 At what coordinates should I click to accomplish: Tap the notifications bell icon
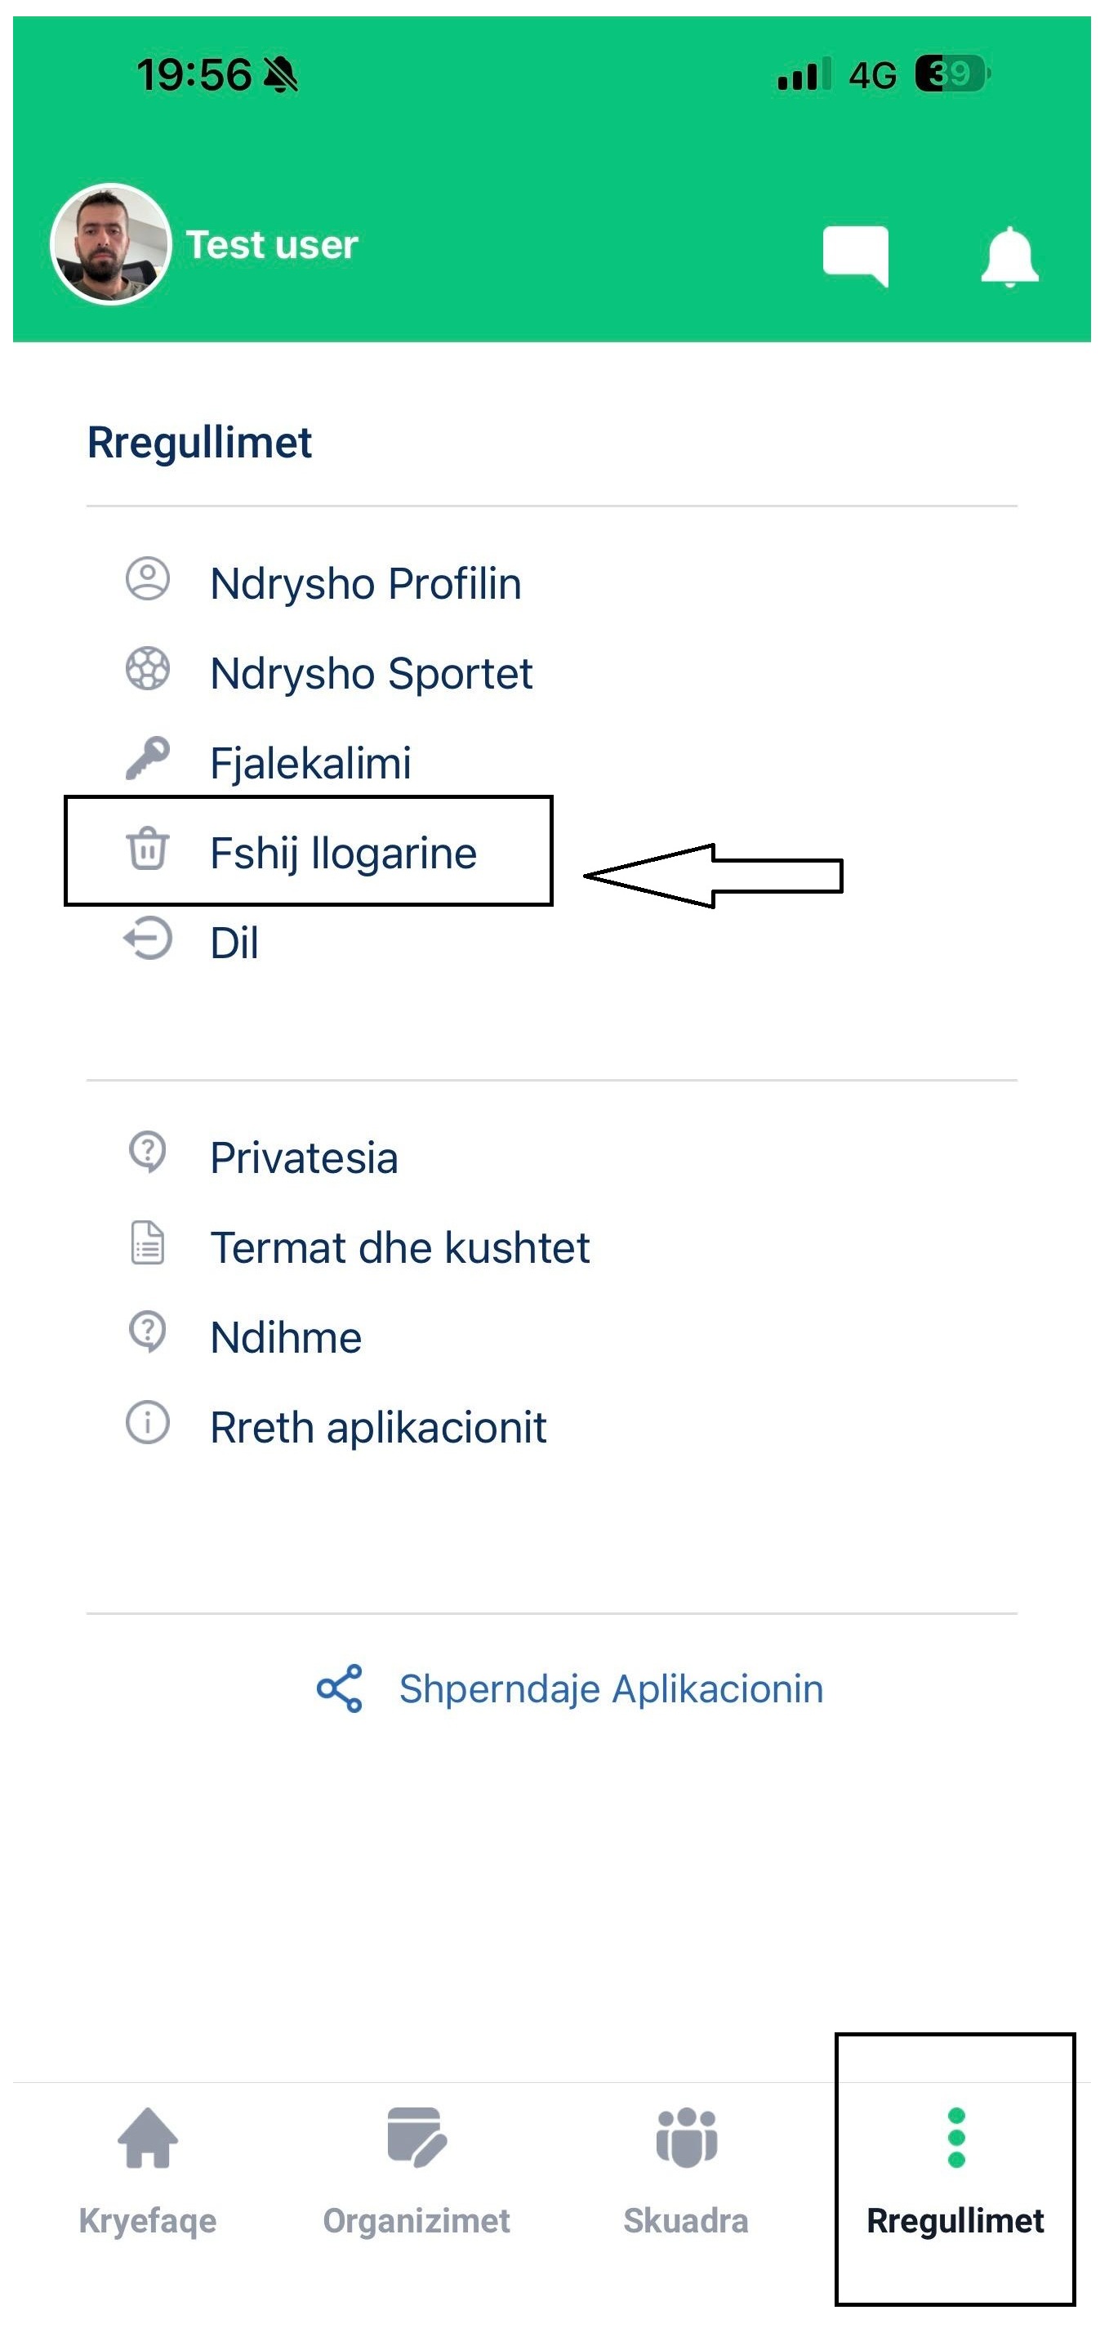click(x=1009, y=256)
